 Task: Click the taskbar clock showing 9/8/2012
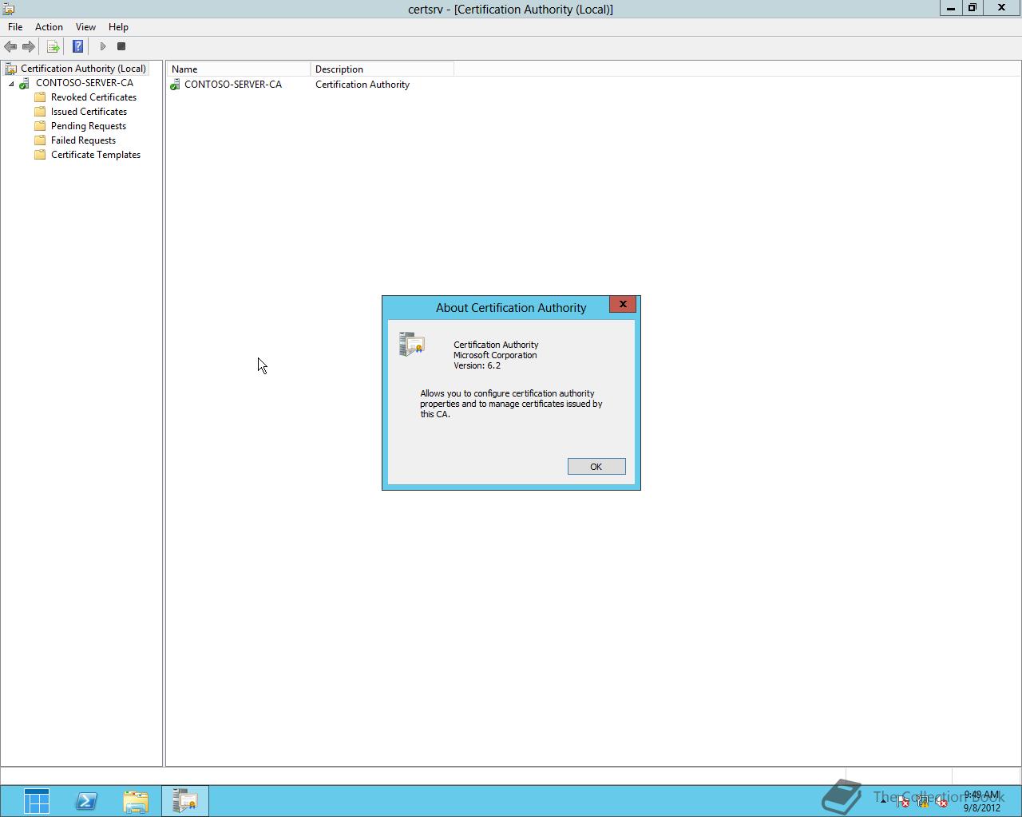click(981, 801)
